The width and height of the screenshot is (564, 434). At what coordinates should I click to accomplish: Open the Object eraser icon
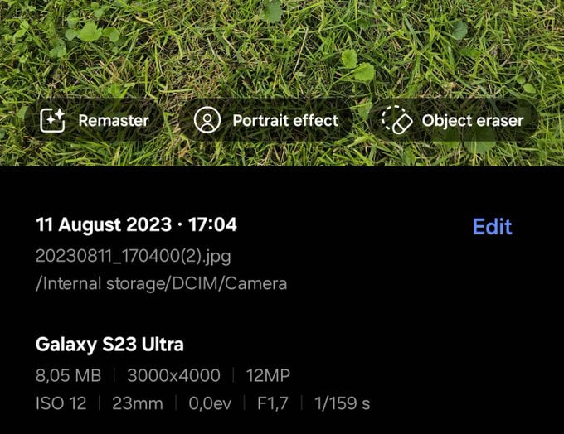click(x=396, y=120)
